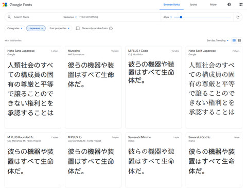Select the Browse fonts tab
This screenshot has height=191, width=247.
171,5
